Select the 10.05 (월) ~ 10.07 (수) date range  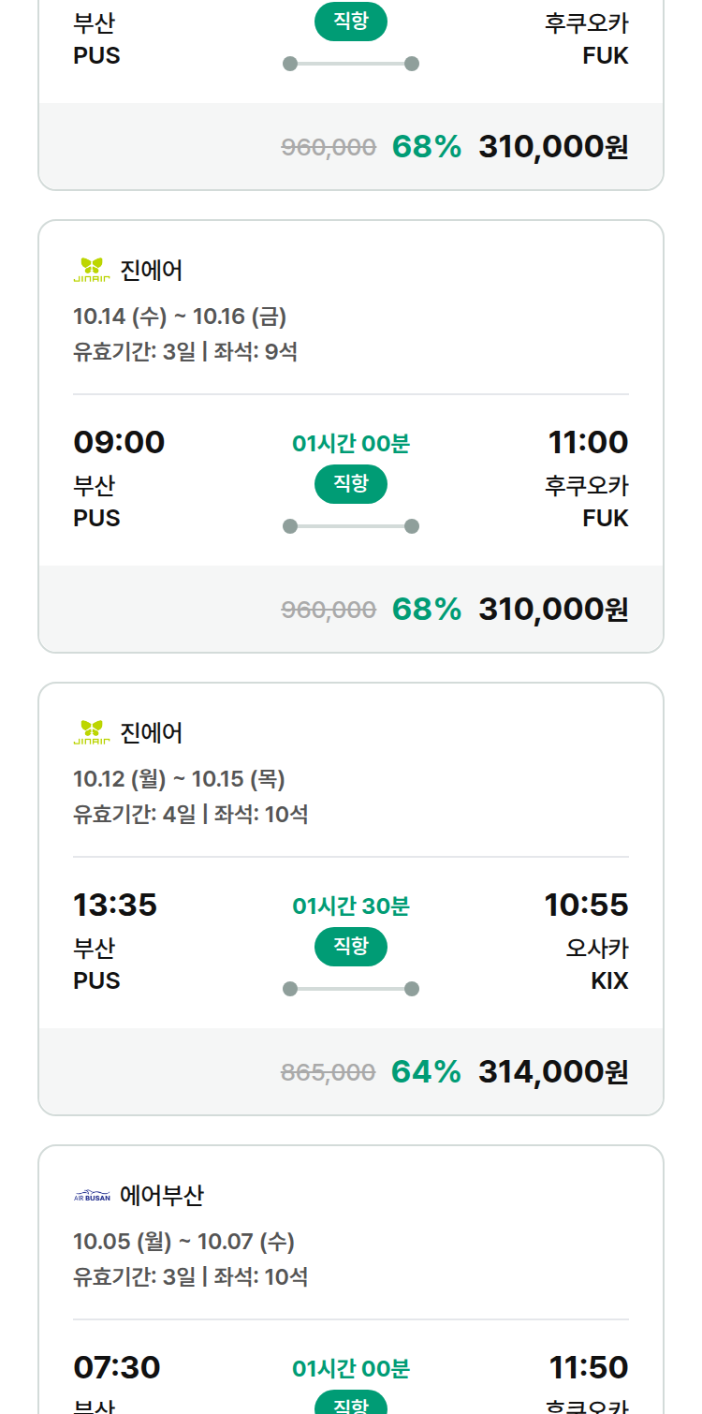coord(183,1242)
